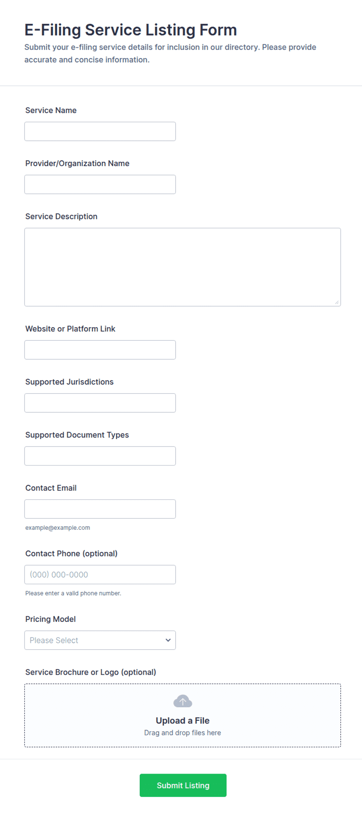
Task: Submit the form with Submit Listing
Action: coord(183,785)
